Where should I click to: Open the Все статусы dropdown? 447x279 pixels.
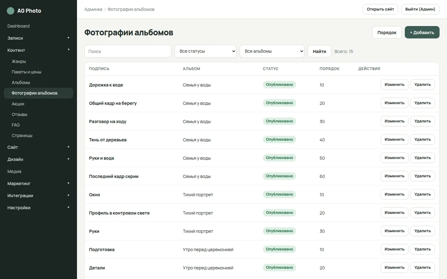[x=205, y=51]
